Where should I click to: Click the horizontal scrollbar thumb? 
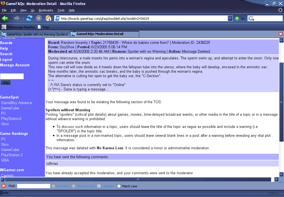pyautogui.click(x=138, y=180)
